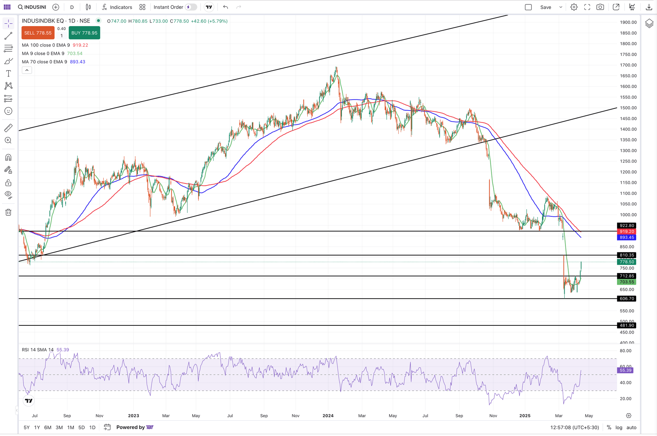Take a chart snapshot with camera icon
The image size is (657, 436).
coord(600,7)
